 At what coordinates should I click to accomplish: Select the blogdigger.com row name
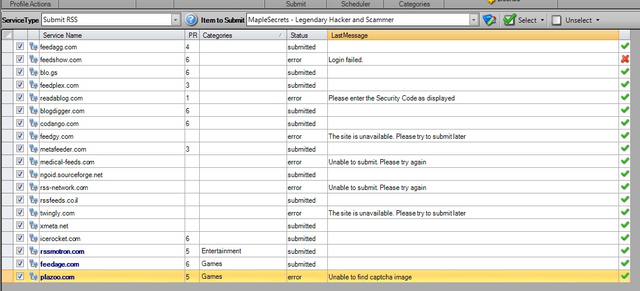62,111
